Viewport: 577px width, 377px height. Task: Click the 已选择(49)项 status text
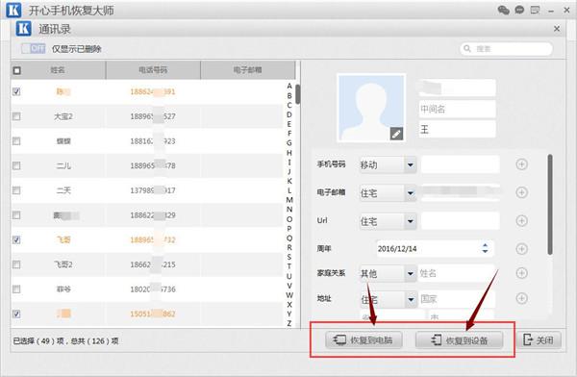[65, 340]
